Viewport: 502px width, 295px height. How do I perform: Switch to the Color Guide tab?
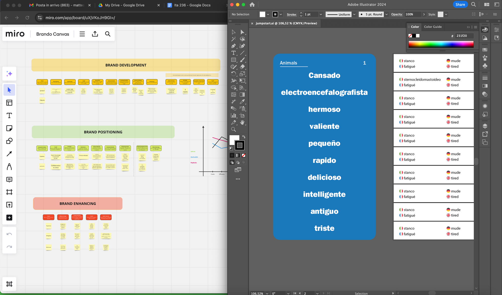coord(433,27)
